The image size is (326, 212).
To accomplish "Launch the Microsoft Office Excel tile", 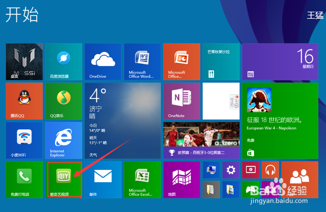I will [142, 180].
